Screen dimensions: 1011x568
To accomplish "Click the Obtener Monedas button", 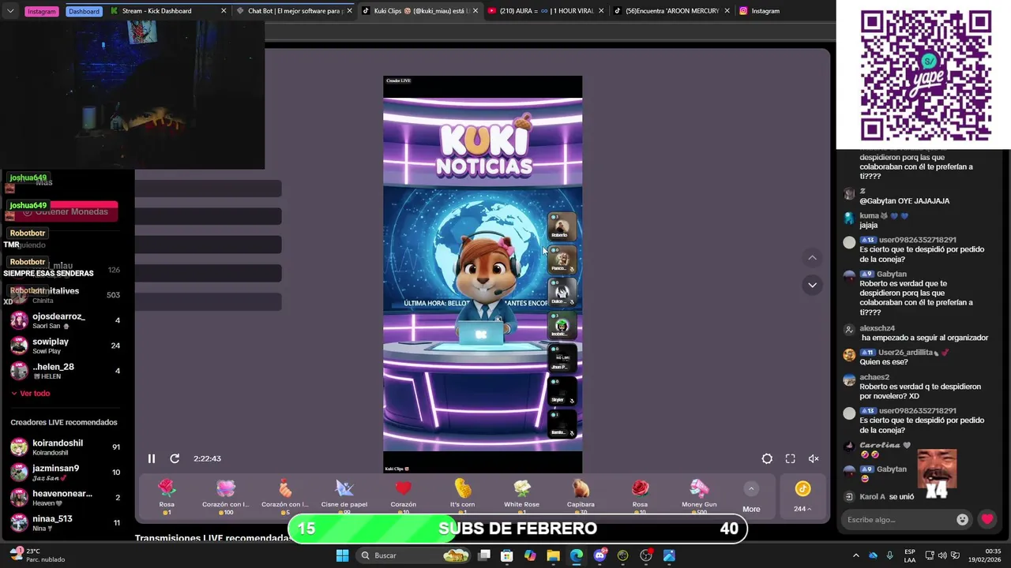I will [x=67, y=211].
